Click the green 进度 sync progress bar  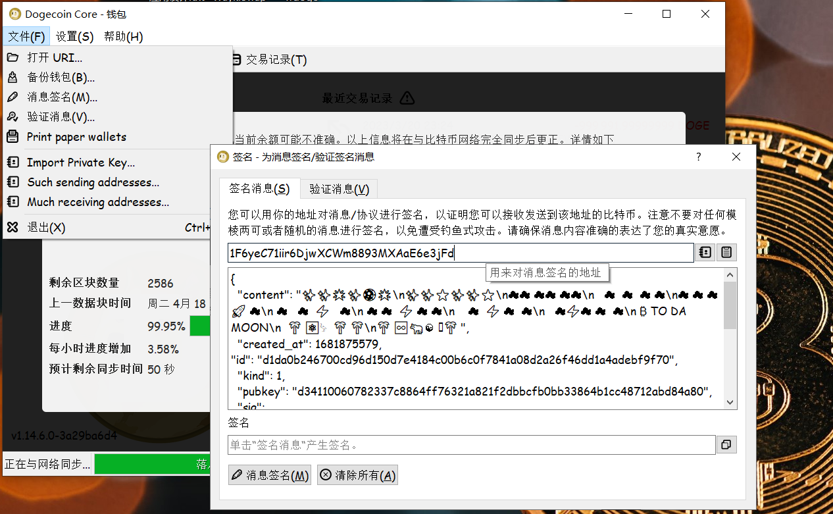point(200,326)
